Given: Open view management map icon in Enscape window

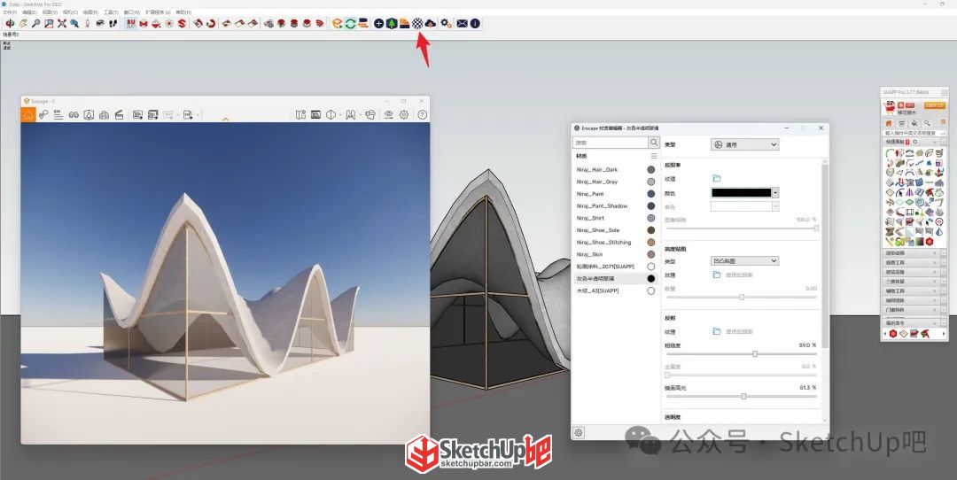Looking at the screenshot, I should tap(300, 114).
